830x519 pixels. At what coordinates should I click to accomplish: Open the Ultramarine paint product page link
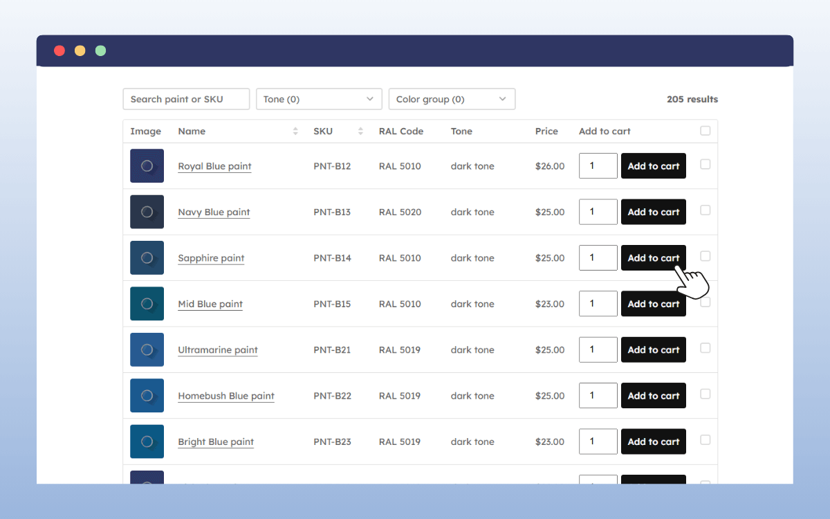(x=217, y=350)
